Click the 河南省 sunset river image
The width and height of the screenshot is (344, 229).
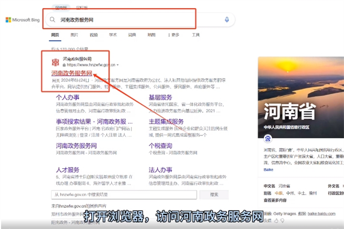click(301, 97)
